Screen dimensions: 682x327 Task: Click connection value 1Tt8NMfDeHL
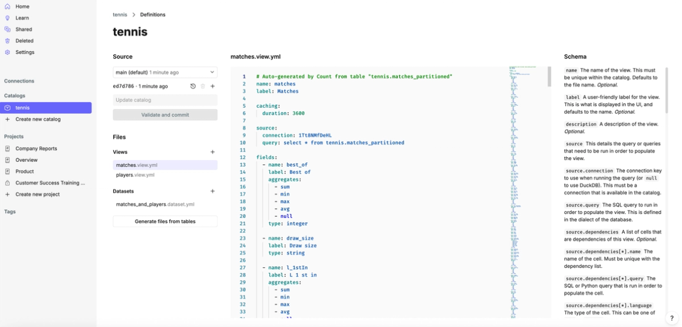click(x=315, y=135)
